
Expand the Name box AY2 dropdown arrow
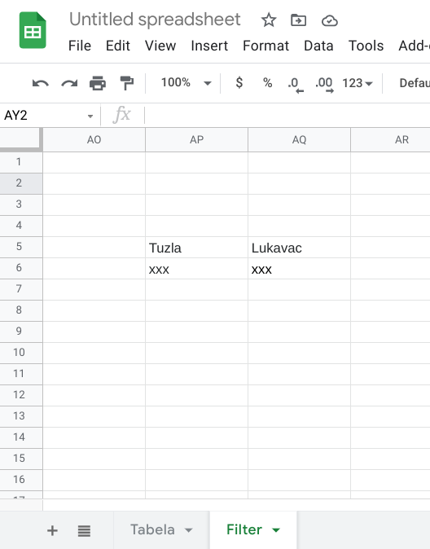pyautogui.click(x=90, y=116)
